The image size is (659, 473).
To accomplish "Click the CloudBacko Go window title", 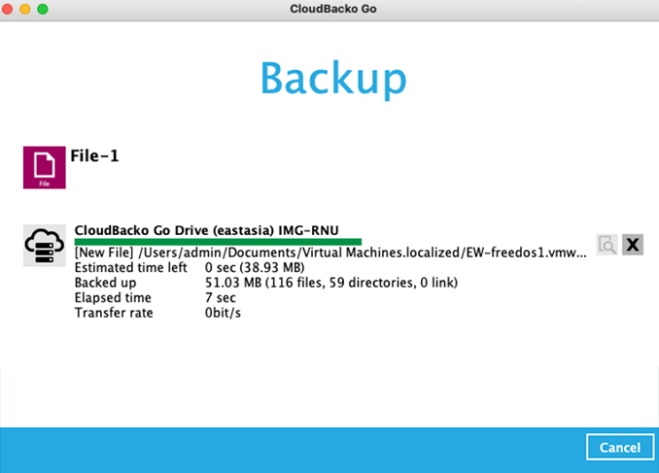I will pos(332,9).
